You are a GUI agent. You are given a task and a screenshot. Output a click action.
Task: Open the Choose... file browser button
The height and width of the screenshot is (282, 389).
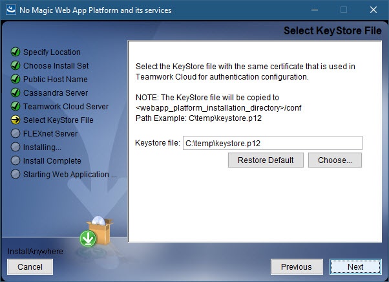(x=335, y=160)
